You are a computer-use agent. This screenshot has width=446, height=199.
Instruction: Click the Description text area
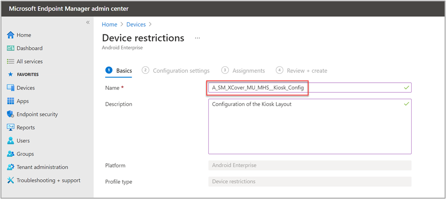click(x=309, y=126)
